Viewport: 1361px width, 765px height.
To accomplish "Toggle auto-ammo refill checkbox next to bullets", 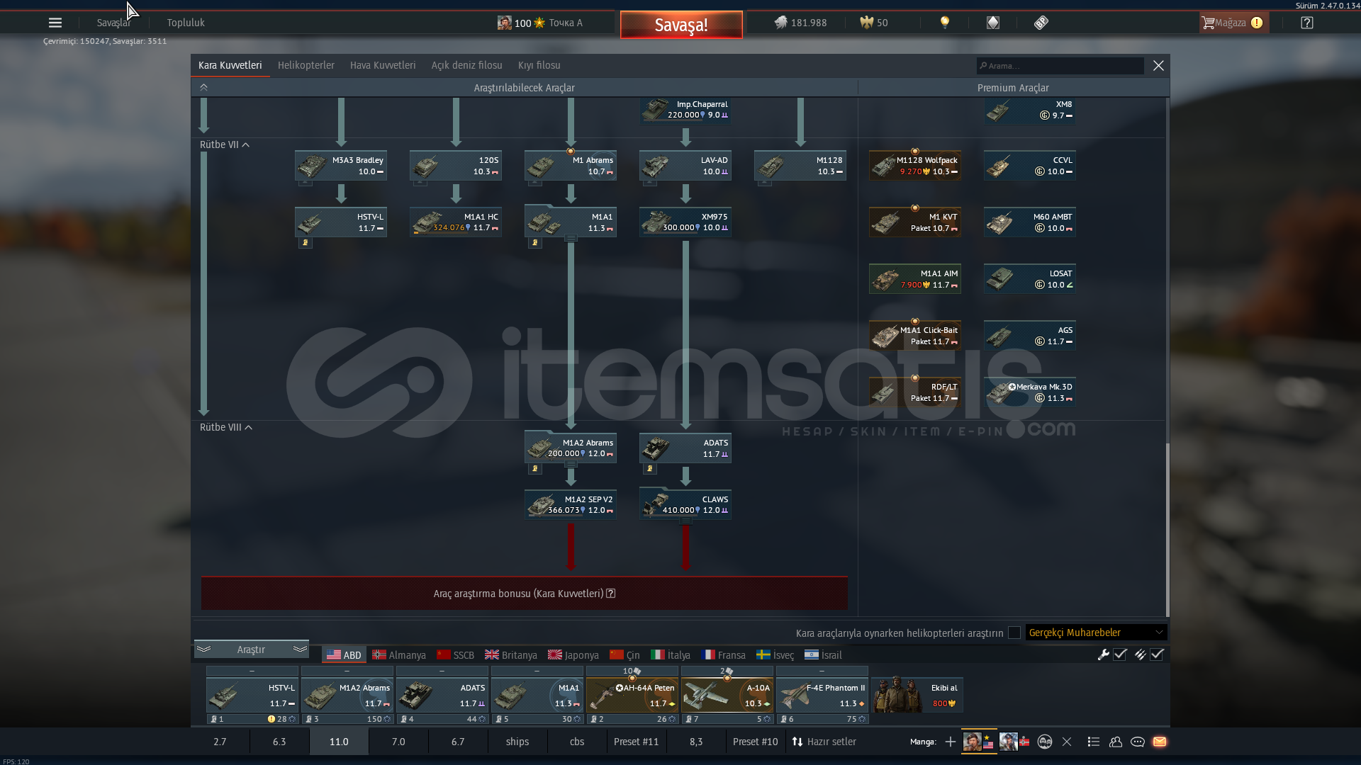I will [1157, 654].
